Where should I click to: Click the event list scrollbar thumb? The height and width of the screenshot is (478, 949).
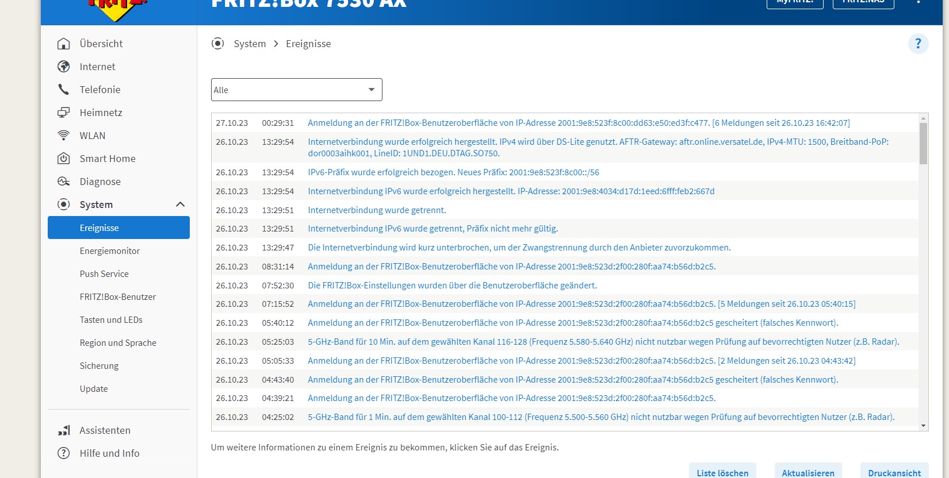pyautogui.click(x=923, y=144)
